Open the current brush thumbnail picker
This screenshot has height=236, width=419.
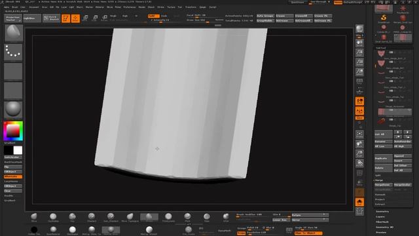point(13,33)
